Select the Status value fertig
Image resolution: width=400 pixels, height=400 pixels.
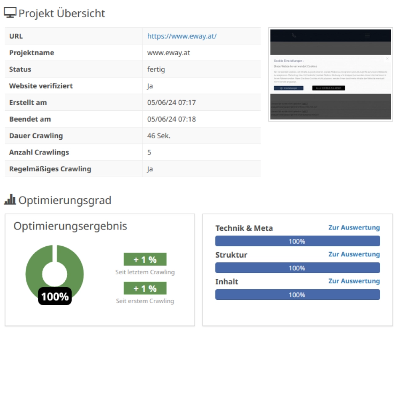(156, 69)
